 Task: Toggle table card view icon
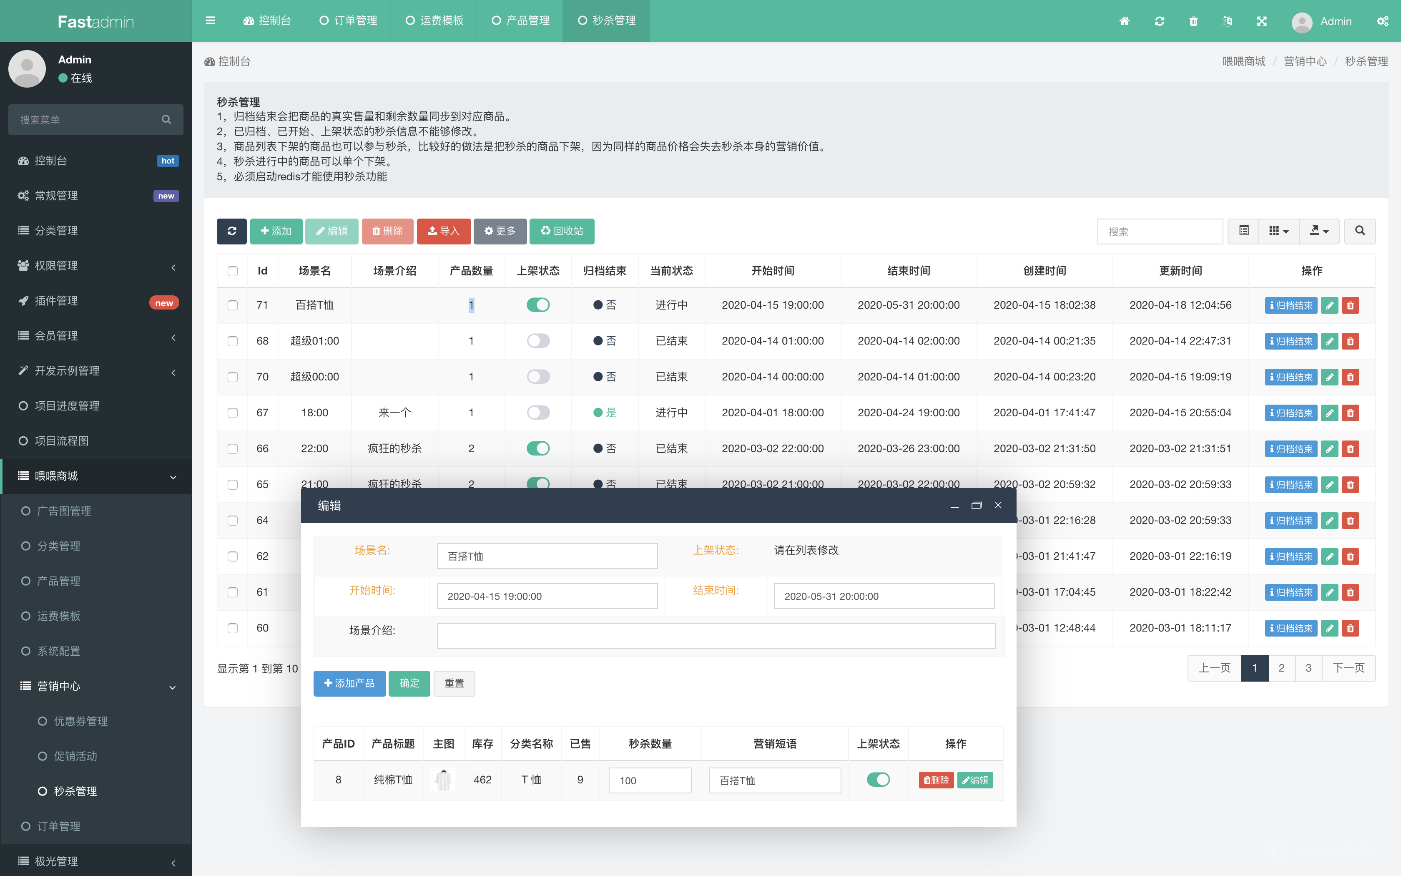click(x=1243, y=231)
